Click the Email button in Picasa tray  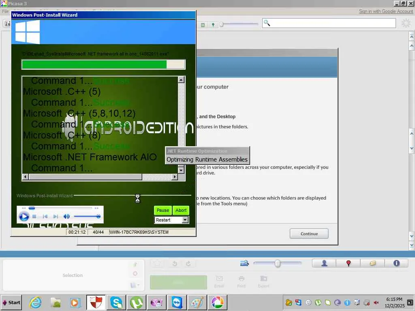(219, 281)
